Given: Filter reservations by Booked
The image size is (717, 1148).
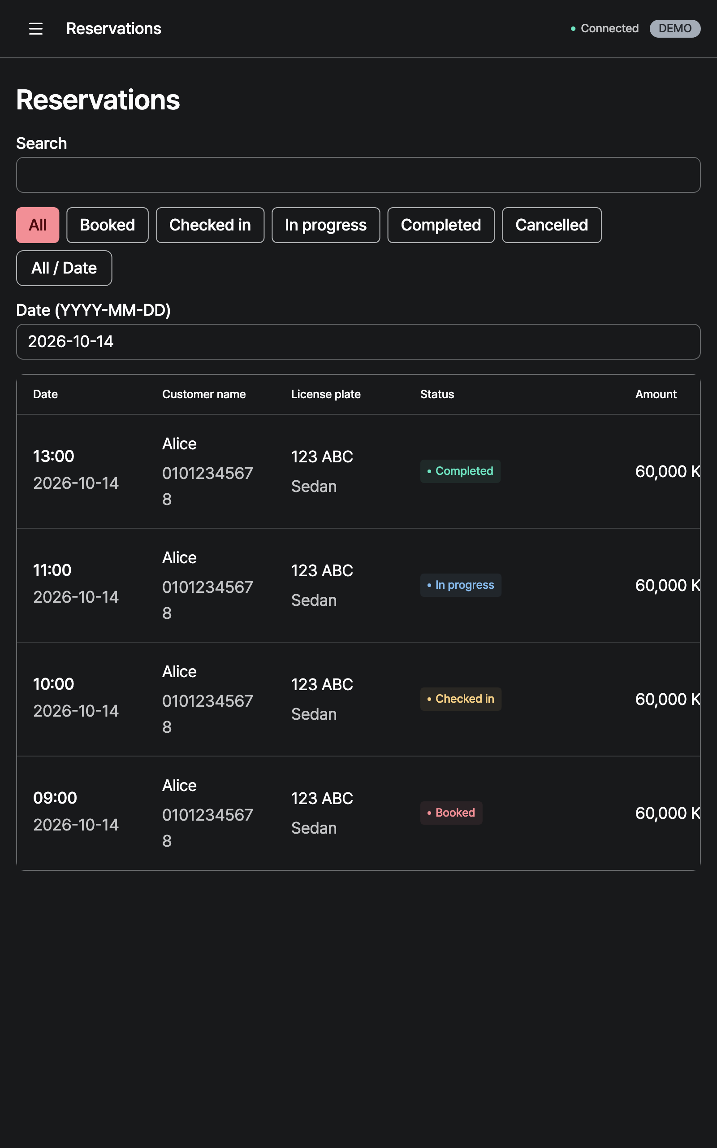Looking at the screenshot, I should pyautogui.click(x=107, y=225).
